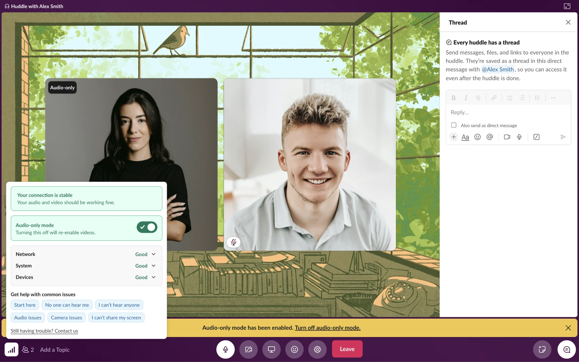The width and height of the screenshot is (579, 362).
Task: Leave the huddle
Action: 347,349
